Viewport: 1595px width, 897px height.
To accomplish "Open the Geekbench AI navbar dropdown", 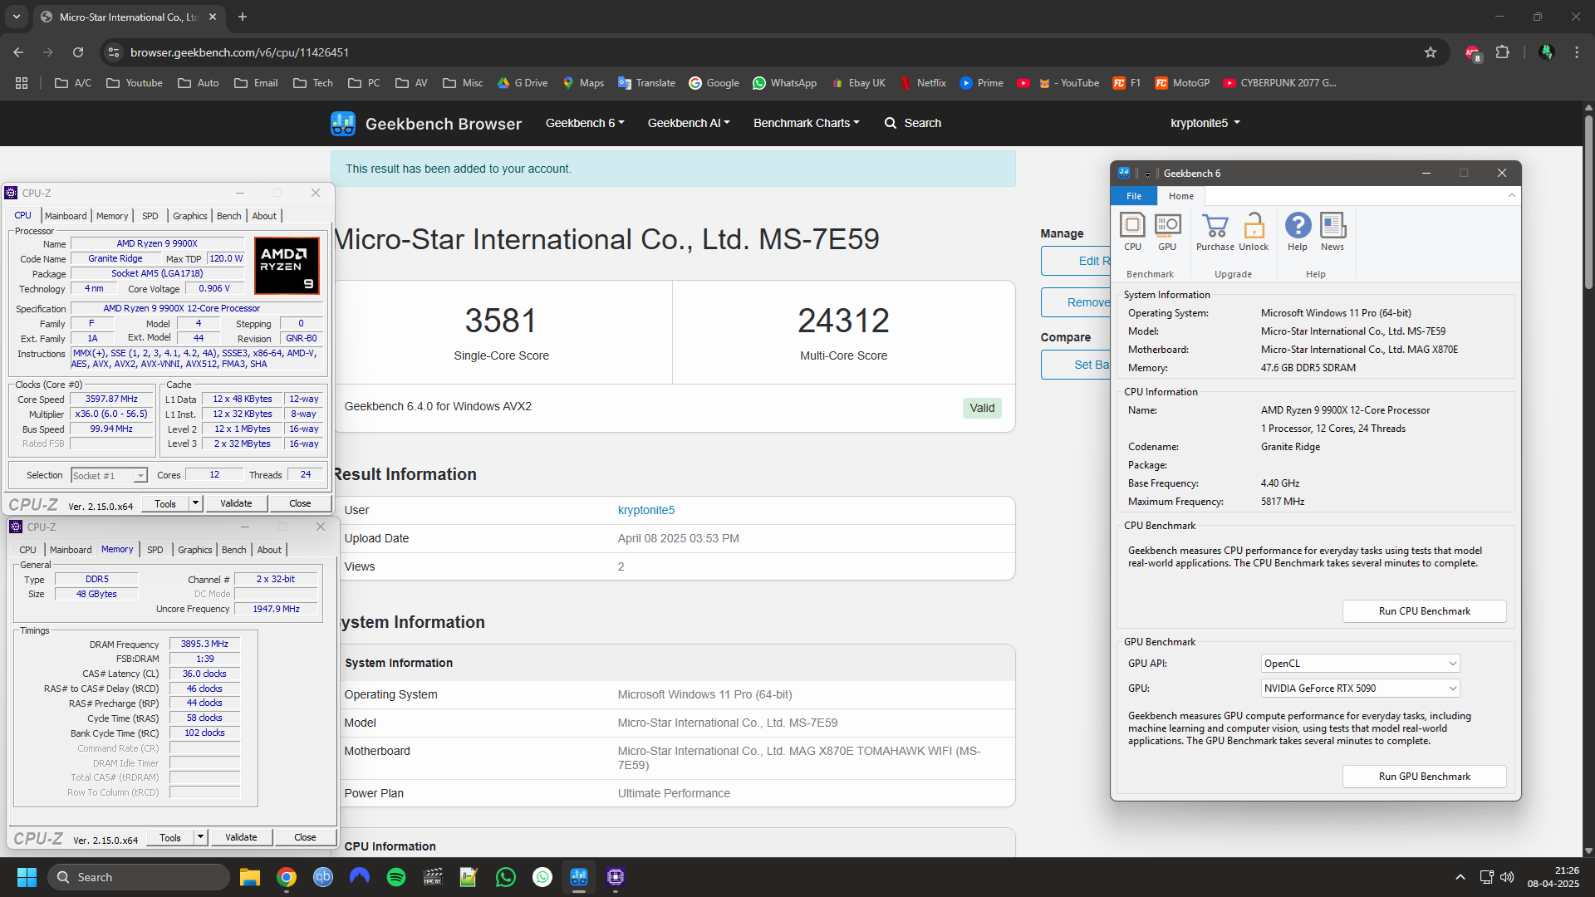I will [x=689, y=123].
